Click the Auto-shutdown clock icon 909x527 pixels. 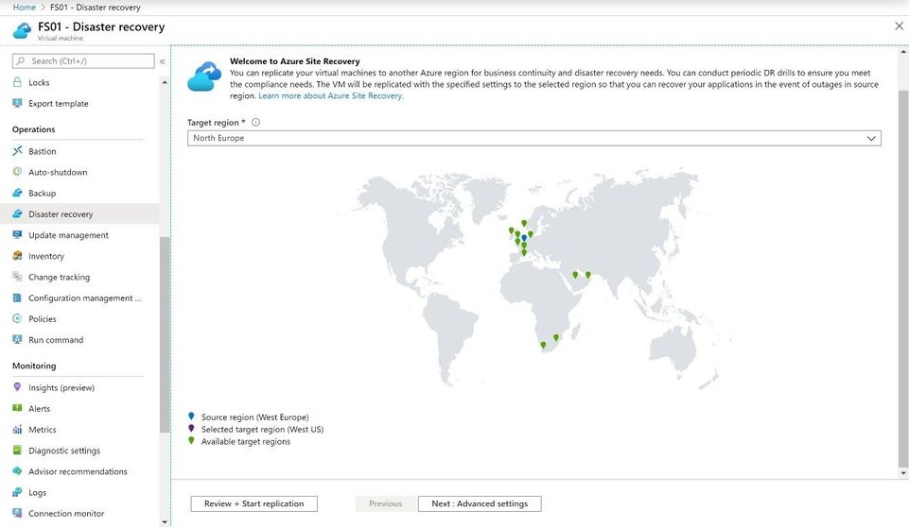tap(17, 172)
